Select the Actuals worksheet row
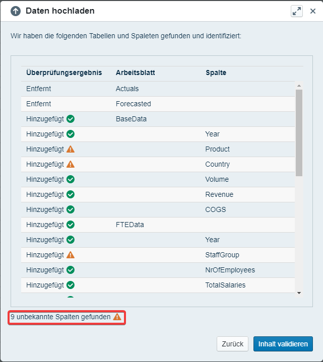This screenshot has height=362, width=323. point(127,89)
